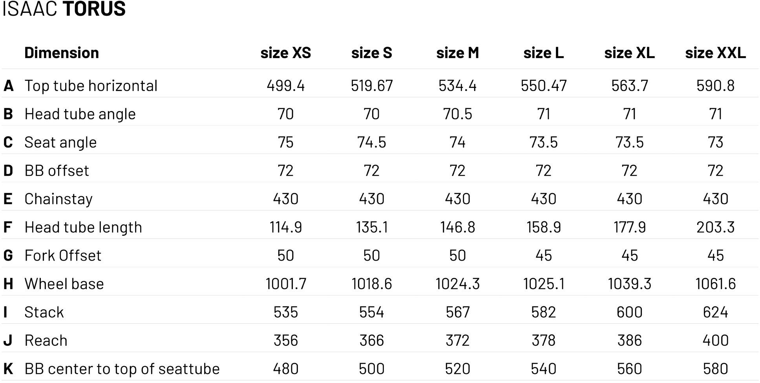This screenshot has width=760, height=383.
Task: Click the Head tube angle row label
Action: (x=80, y=114)
